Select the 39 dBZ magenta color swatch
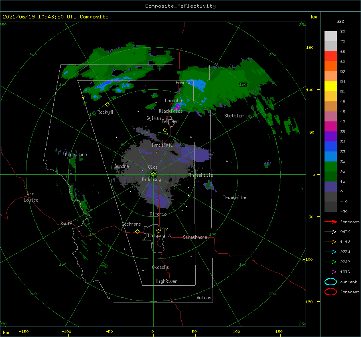 tap(331, 126)
